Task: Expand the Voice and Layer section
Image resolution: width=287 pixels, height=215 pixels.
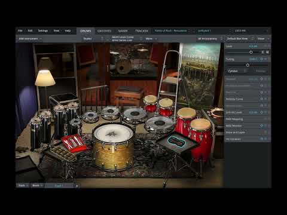Action: [248, 133]
